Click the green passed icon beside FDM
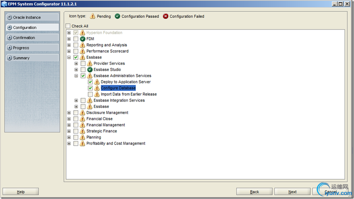The width and height of the screenshot is (354, 199). click(x=83, y=39)
